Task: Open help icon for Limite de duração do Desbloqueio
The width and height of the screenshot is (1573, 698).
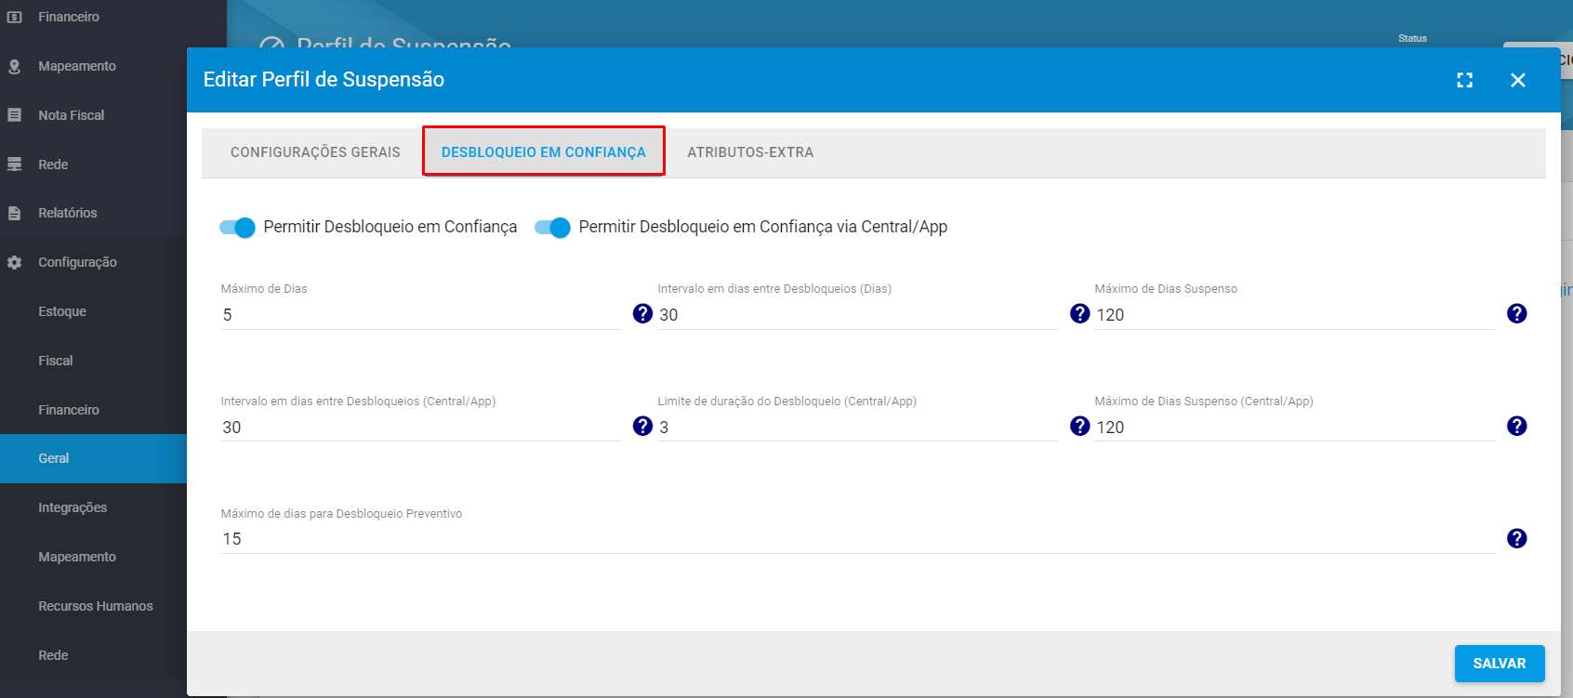Action: coord(1079,426)
